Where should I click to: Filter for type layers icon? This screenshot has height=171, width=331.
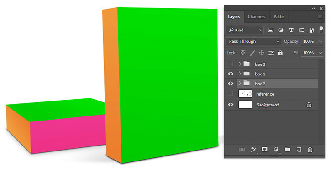(291, 30)
